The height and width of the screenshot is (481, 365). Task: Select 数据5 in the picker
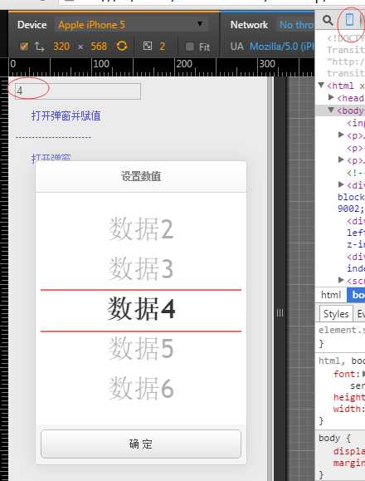tap(141, 348)
